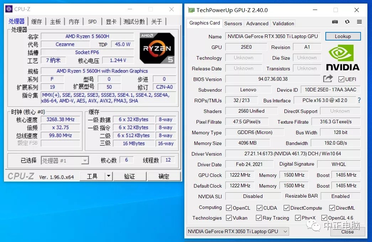
Task: Click the 确定 button in CPU-Z
Action: point(164,176)
